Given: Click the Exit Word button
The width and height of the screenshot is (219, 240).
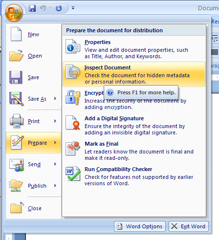Looking at the screenshot, I should click(x=189, y=226).
